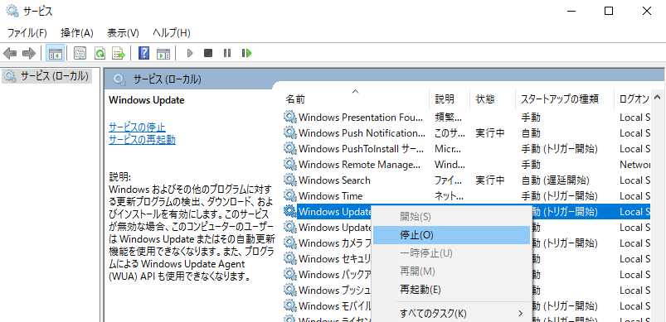
Task: Click the サービス (ローカル) header above service list
Action: click(167, 79)
